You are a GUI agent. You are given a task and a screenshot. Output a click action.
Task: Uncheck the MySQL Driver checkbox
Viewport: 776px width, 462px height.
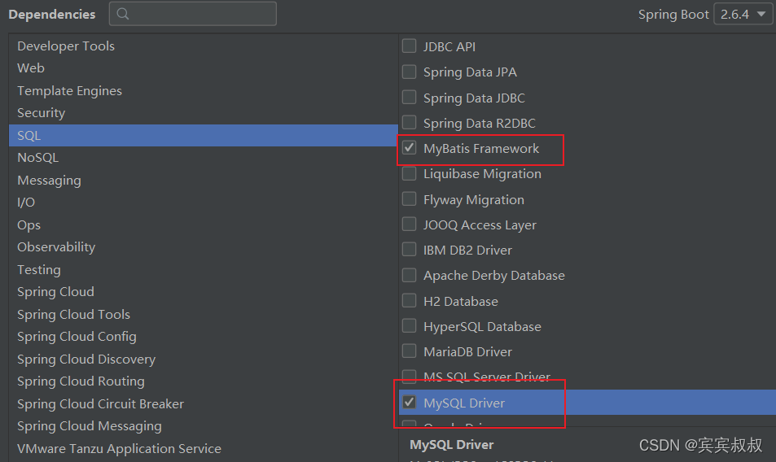pos(410,402)
